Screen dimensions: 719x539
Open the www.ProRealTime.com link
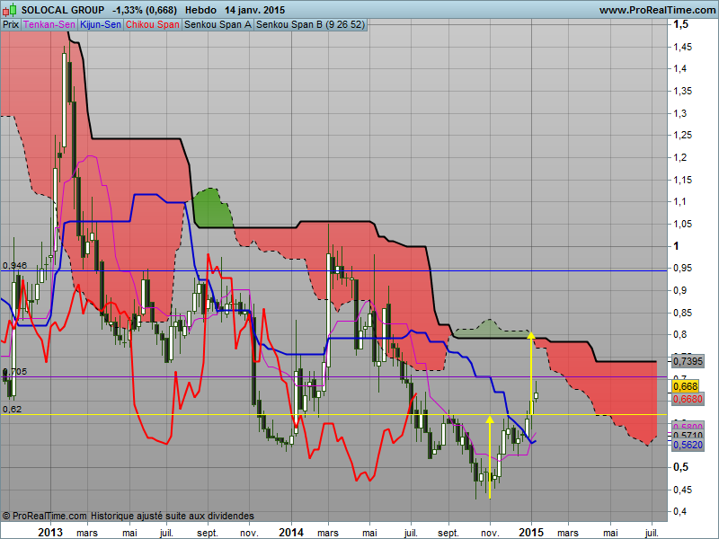657,10
